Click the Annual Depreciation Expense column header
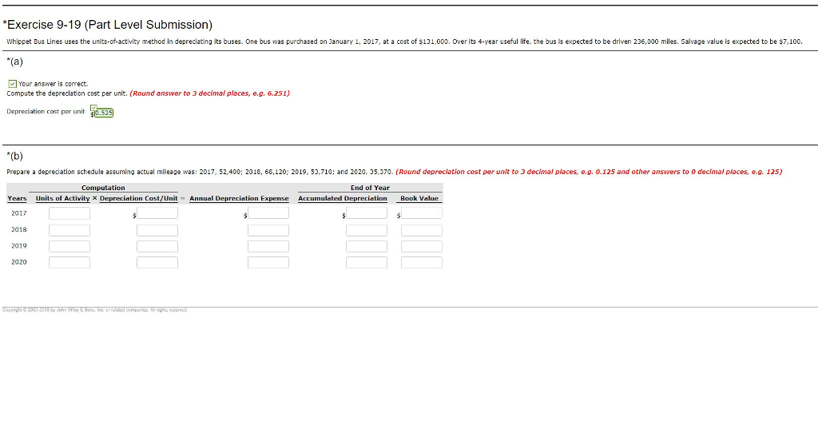This screenshot has width=818, height=429. pos(239,198)
